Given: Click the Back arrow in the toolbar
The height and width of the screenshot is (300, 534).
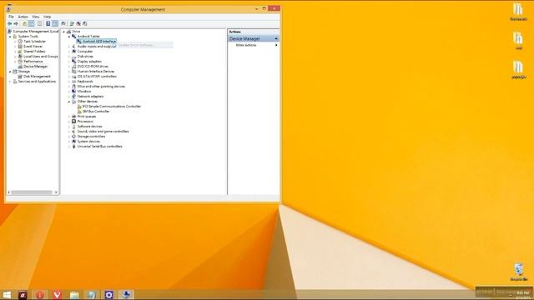Looking at the screenshot, I should tap(9, 23).
